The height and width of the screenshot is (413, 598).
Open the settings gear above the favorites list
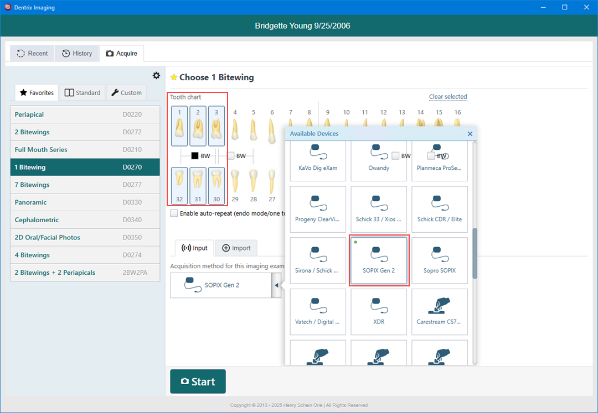coord(156,76)
